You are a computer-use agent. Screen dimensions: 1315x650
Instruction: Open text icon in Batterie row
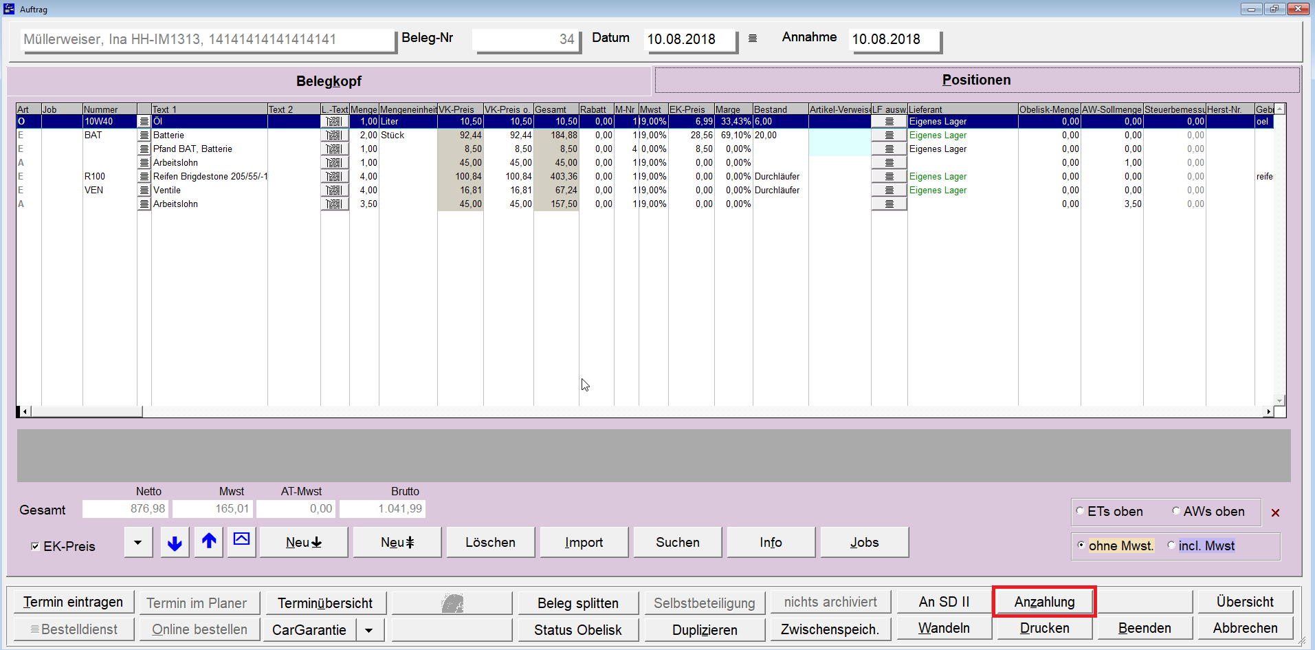tap(144, 135)
